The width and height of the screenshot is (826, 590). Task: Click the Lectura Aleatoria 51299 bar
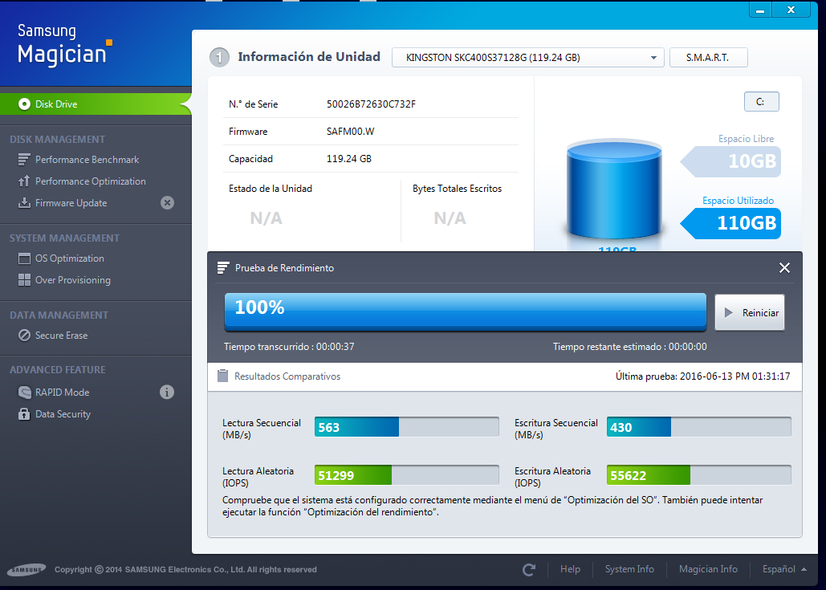click(x=407, y=475)
